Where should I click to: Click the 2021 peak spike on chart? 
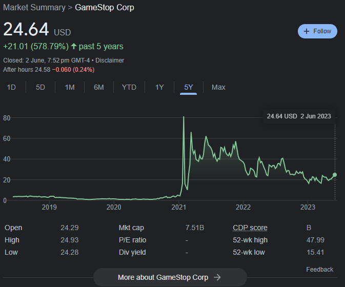click(184, 117)
